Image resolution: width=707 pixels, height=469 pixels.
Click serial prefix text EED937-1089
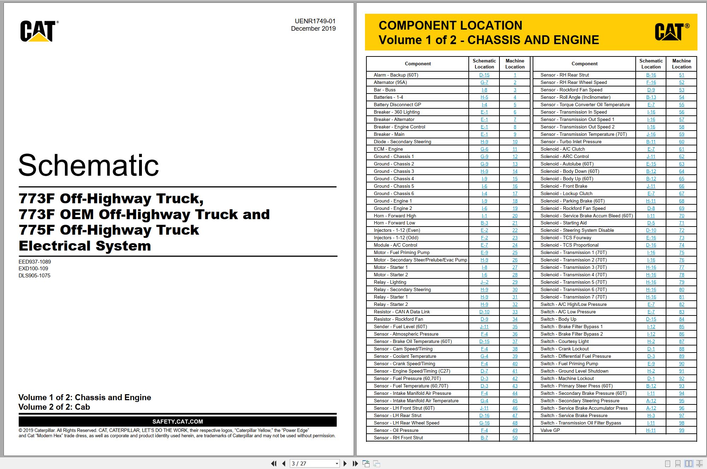tap(35, 262)
